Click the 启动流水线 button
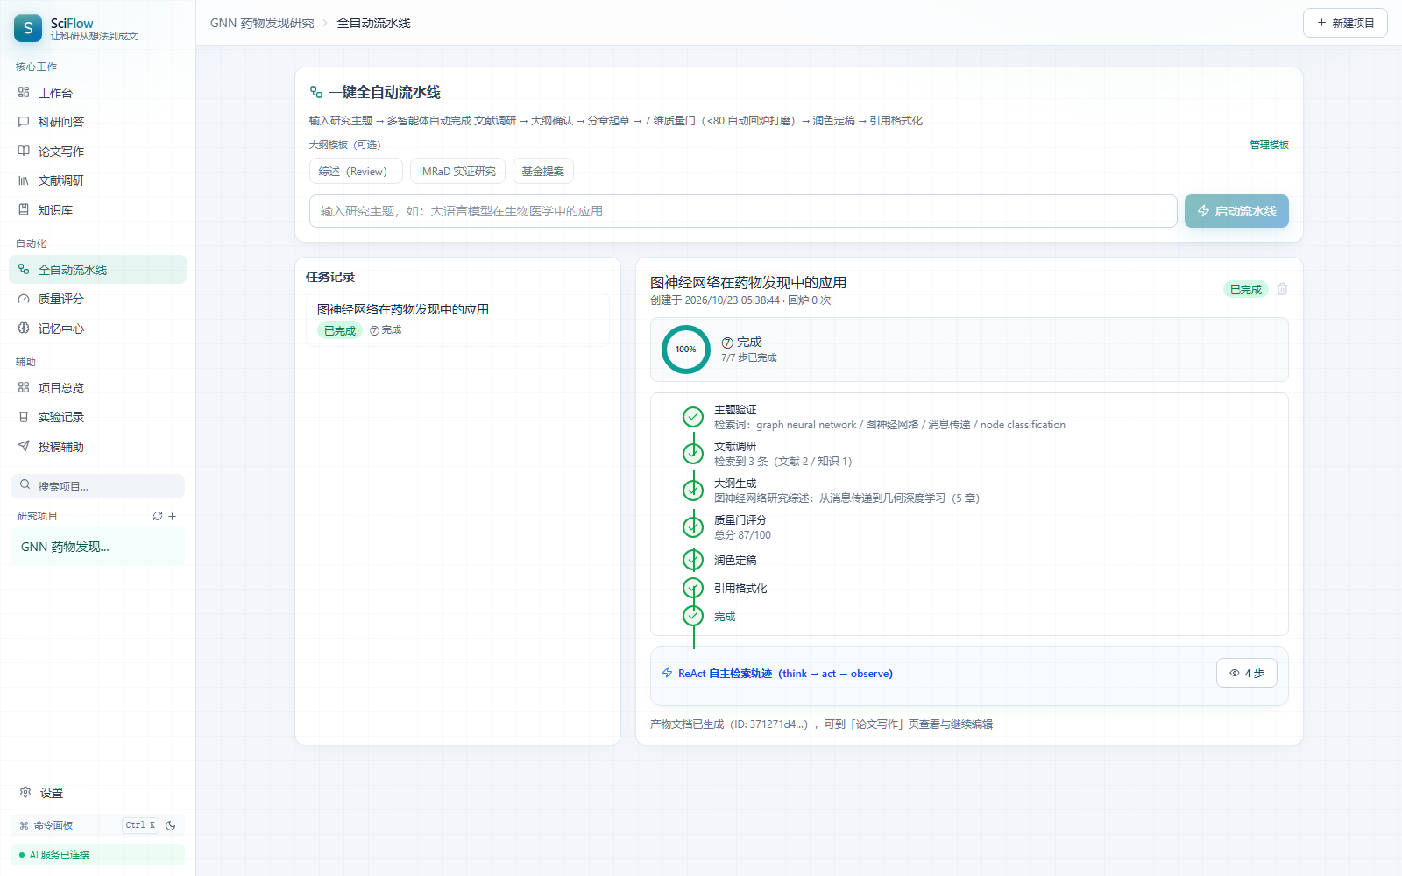This screenshot has width=1402, height=876. (x=1236, y=211)
